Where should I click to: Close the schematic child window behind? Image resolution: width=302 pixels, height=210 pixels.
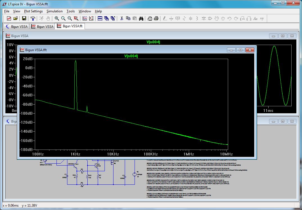292,121
